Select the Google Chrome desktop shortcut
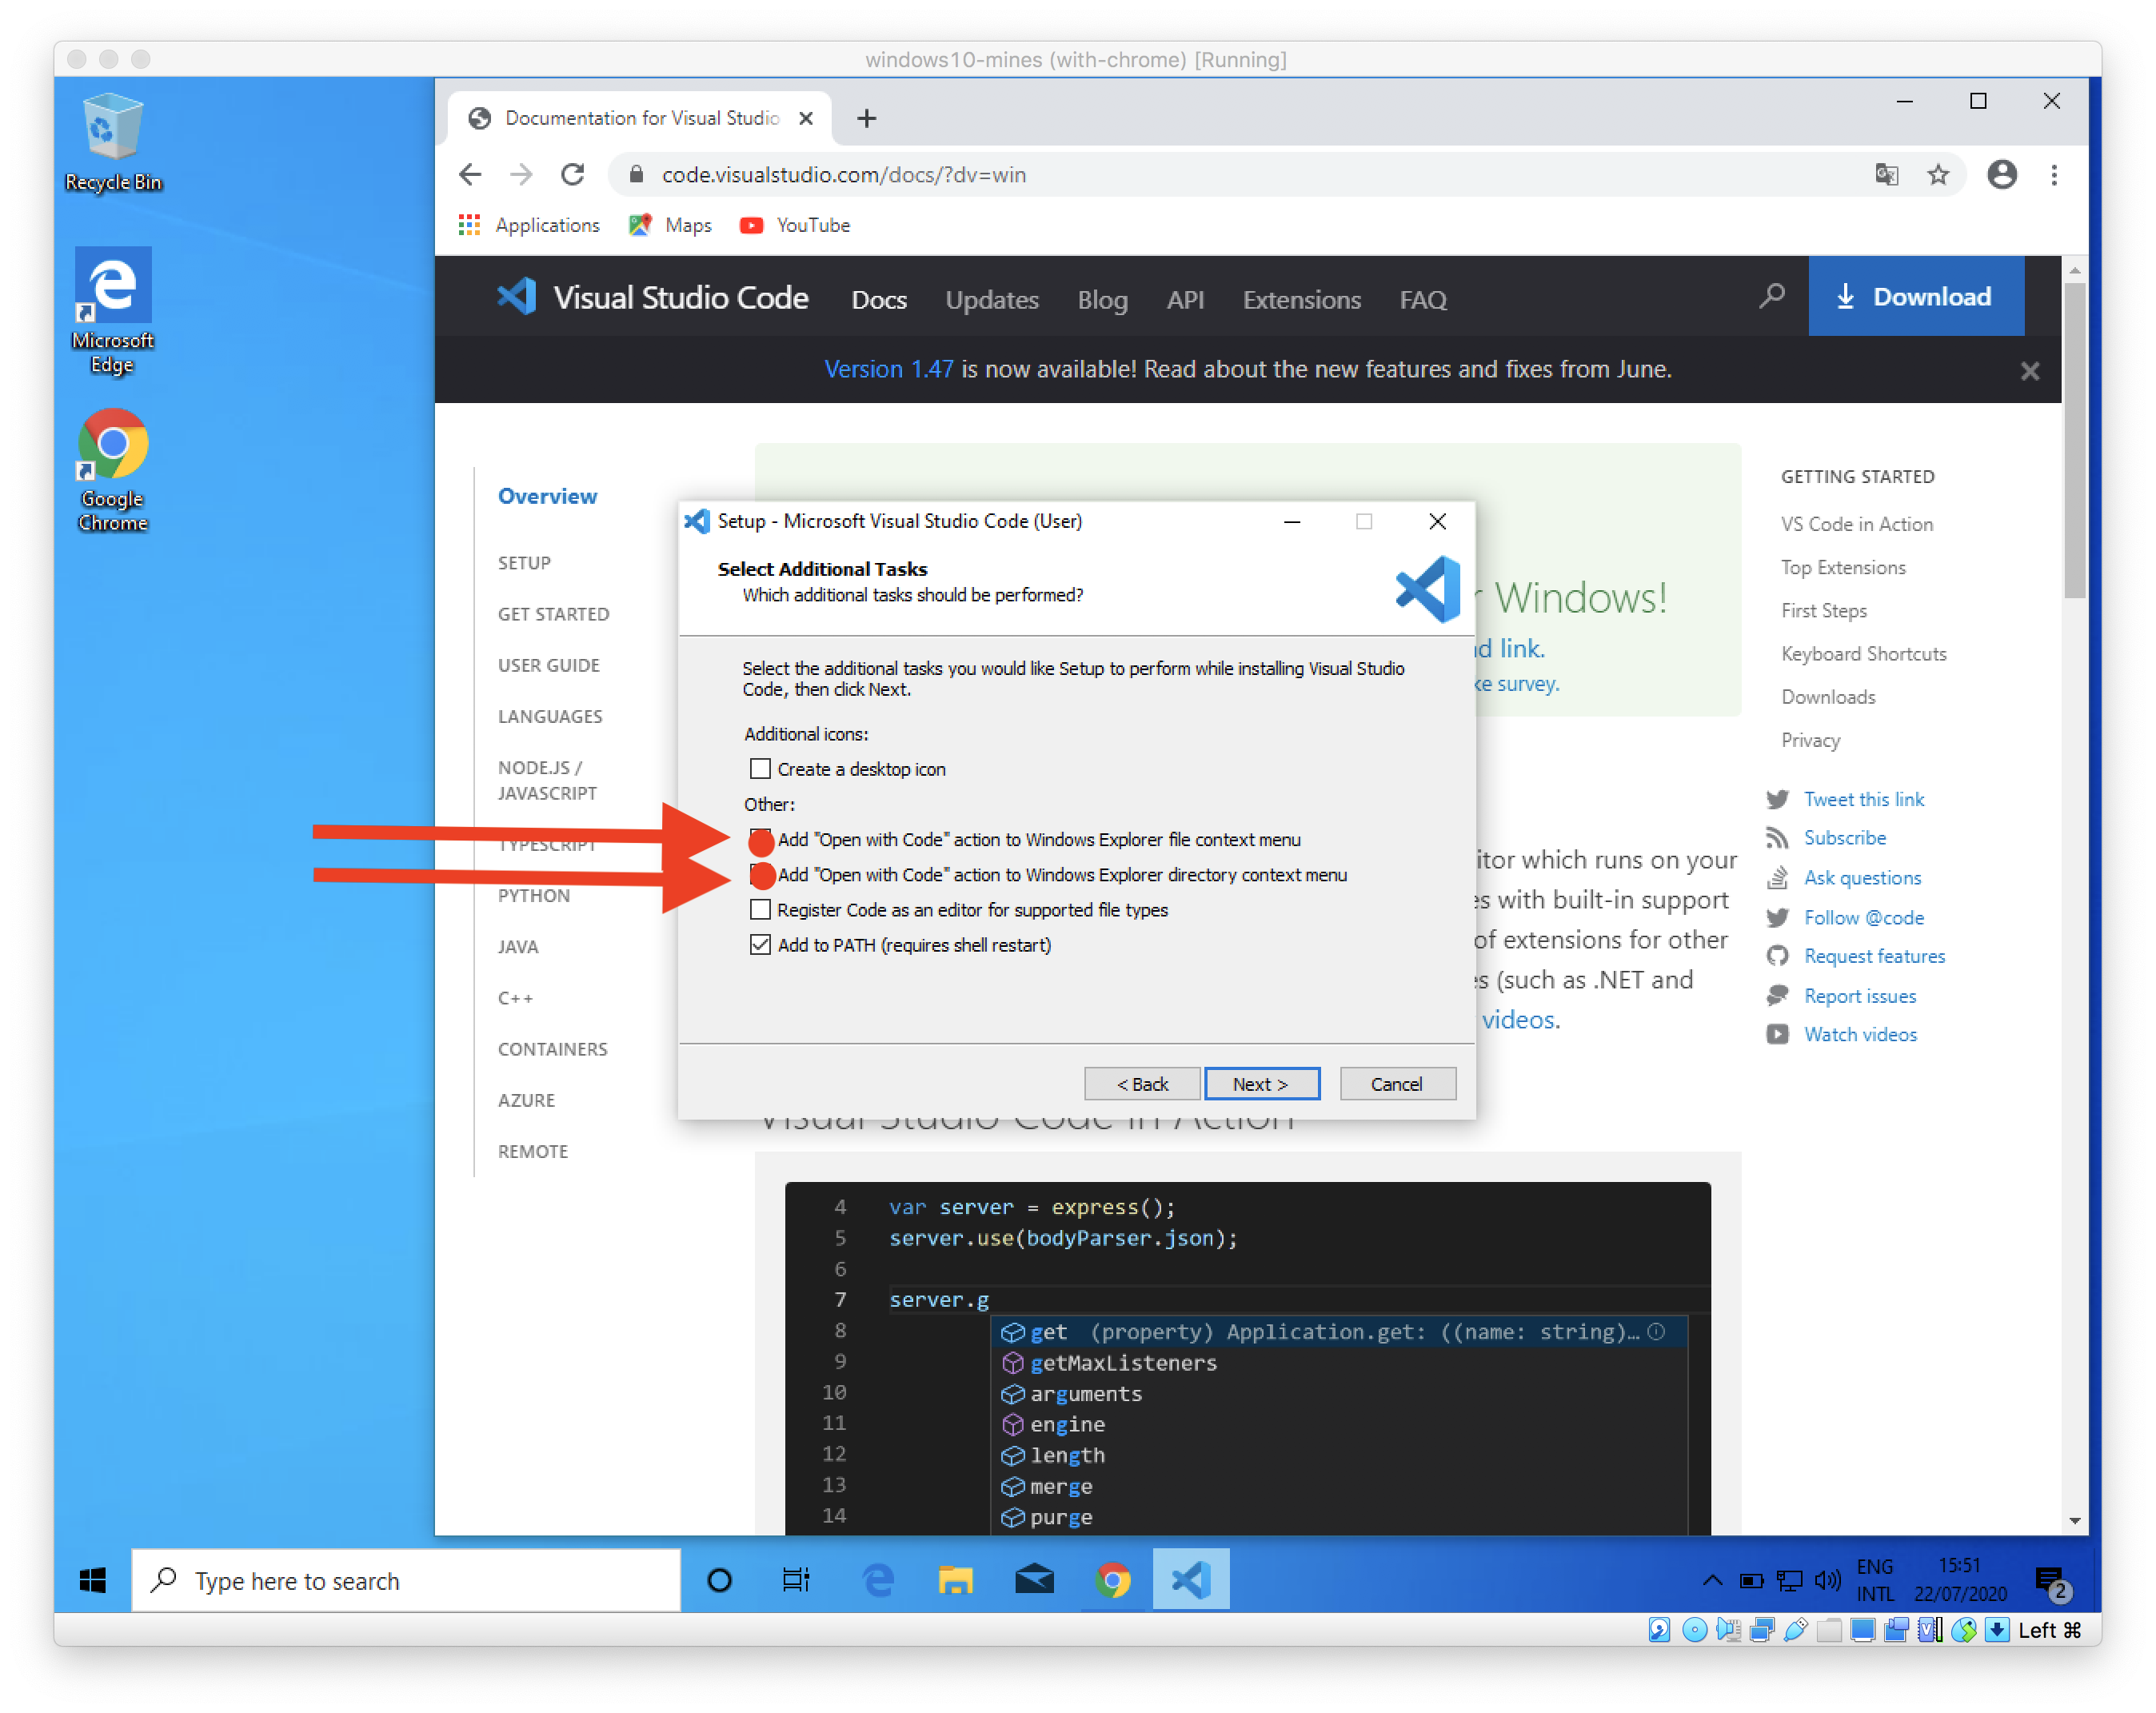Viewport: 2156px width, 1713px height. click(113, 470)
